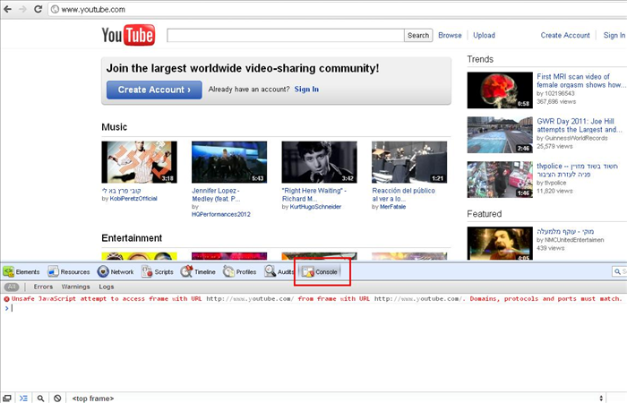
Task: Click Create Account link in header
Action: point(565,35)
